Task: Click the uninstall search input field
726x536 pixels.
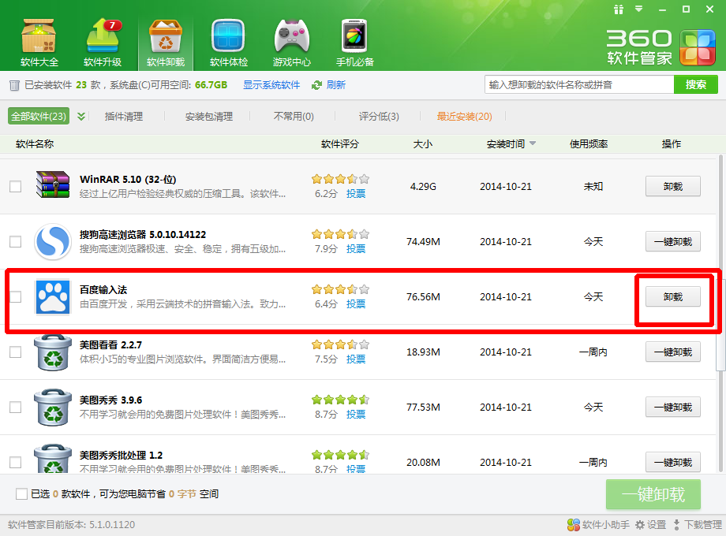Action: 578,85
